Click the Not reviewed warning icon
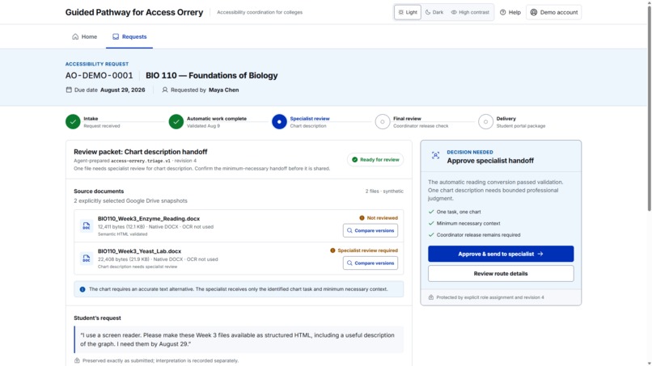This screenshot has width=652, height=366. coord(362,217)
